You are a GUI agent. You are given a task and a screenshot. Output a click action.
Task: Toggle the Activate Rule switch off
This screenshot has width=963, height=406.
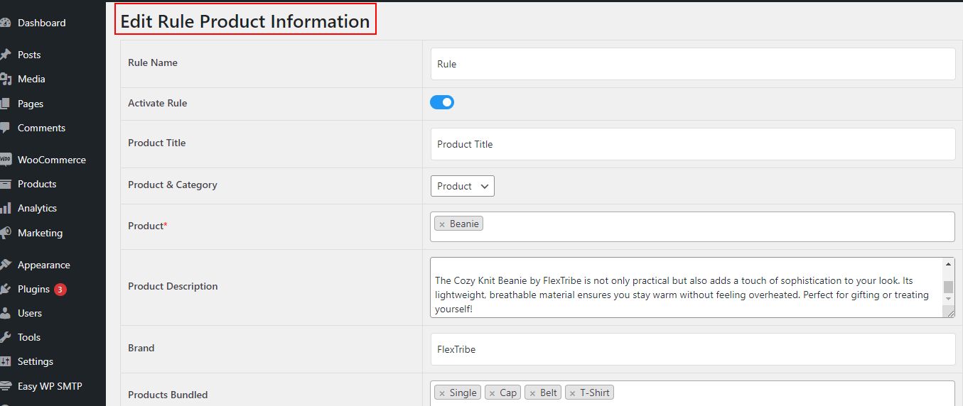pyautogui.click(x=442, y=102)
